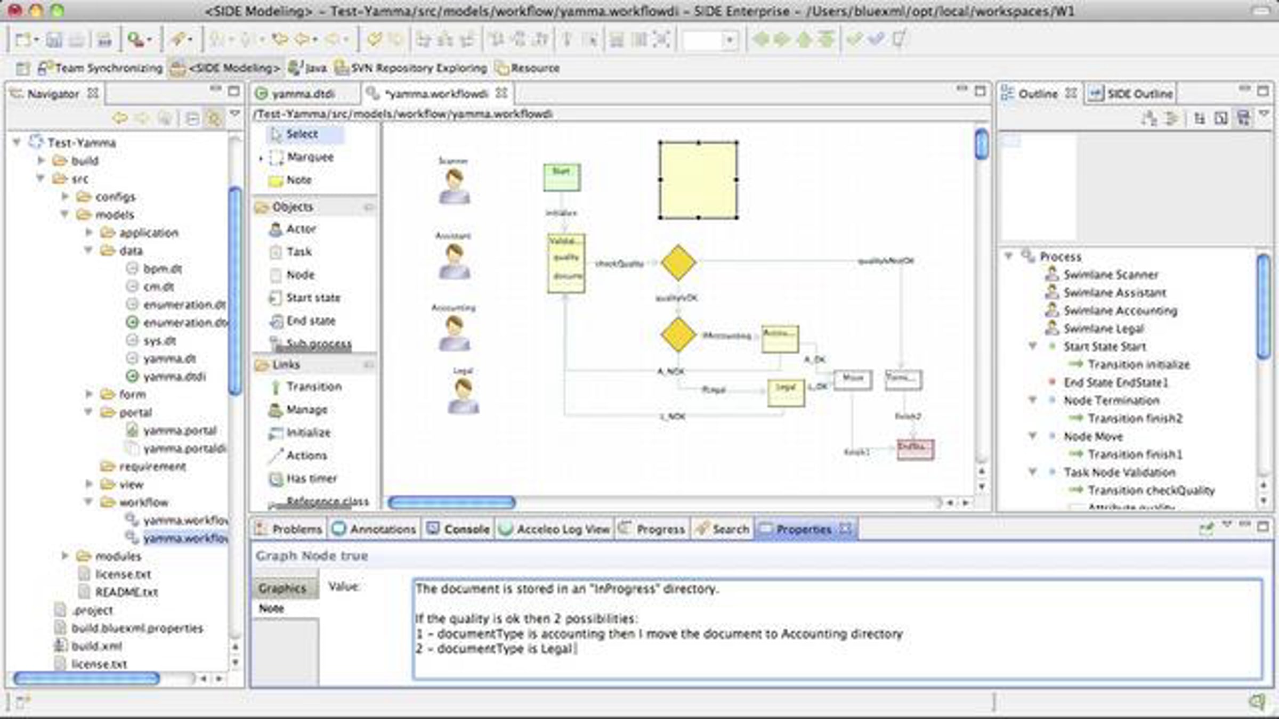Toggle the Objects palette drawer pin

pos(369,207)
